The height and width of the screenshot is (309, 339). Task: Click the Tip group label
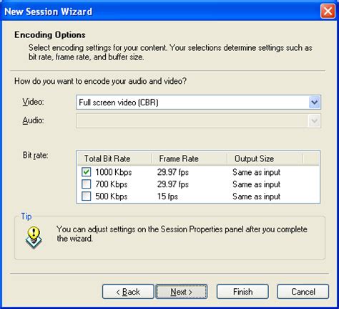coord(26,217)
